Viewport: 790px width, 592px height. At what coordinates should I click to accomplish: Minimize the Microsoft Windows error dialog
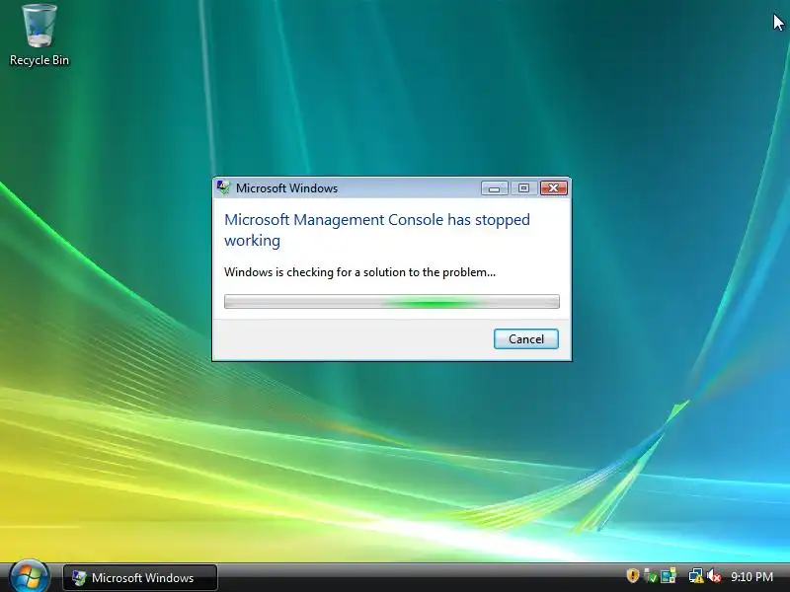[x=495, y=187]
